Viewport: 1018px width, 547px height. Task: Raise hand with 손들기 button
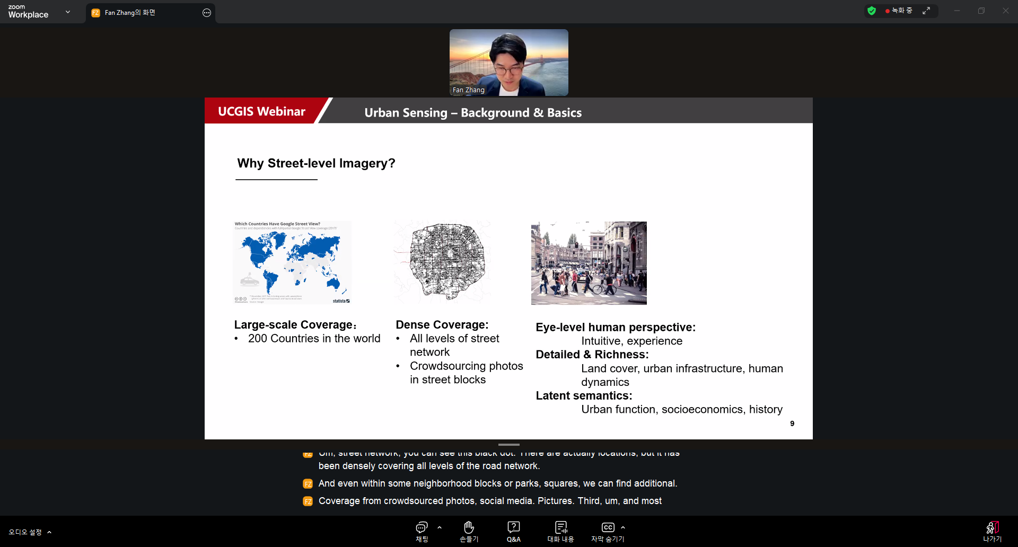[x=469, y=532]
